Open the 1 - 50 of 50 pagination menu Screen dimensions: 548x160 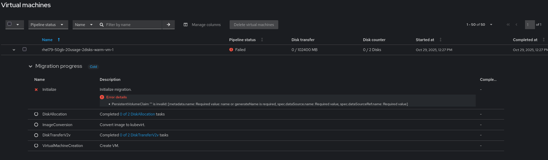click(479, 25)
